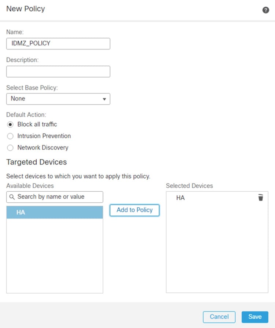This screenshot has height=328, width=275.
Task: Select the Block all traffic radio button
Action: tap(10, 125)
